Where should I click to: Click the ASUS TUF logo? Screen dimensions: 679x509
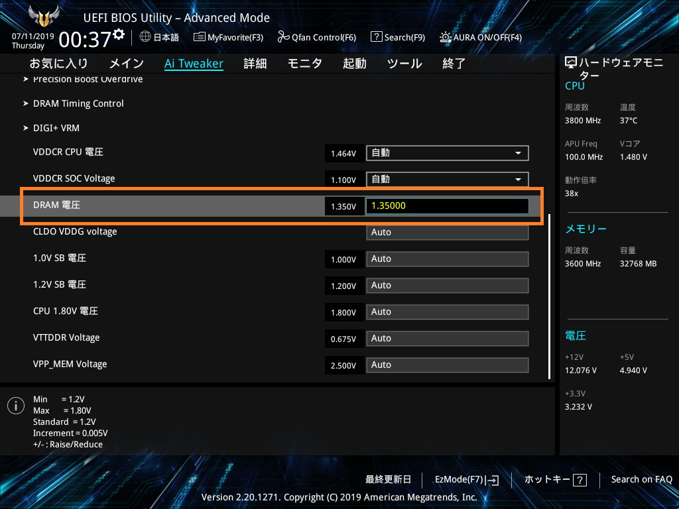43,16
